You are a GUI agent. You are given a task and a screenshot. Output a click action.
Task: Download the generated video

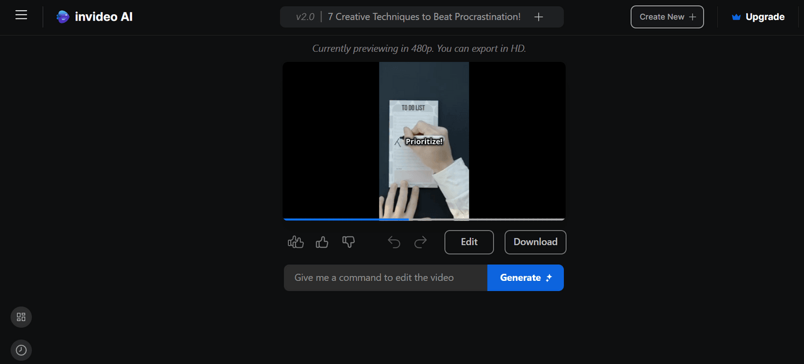pos(535,242)
